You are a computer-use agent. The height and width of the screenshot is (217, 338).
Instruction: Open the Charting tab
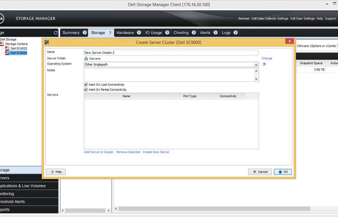pos(181,33)
